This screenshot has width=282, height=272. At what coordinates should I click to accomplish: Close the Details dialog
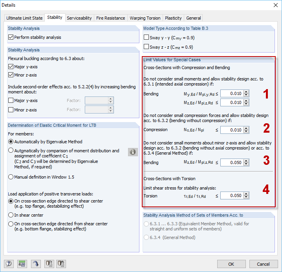[x=276, y=5]
